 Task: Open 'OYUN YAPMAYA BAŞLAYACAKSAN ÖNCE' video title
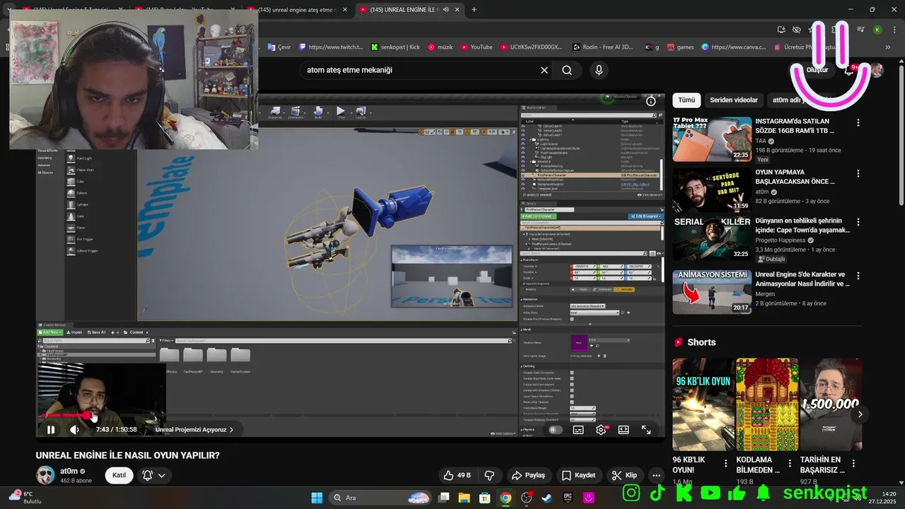(795, 177)
